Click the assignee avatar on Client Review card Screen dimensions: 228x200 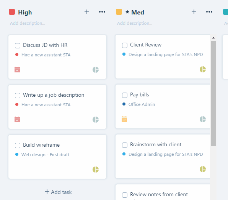coord(203,69)
